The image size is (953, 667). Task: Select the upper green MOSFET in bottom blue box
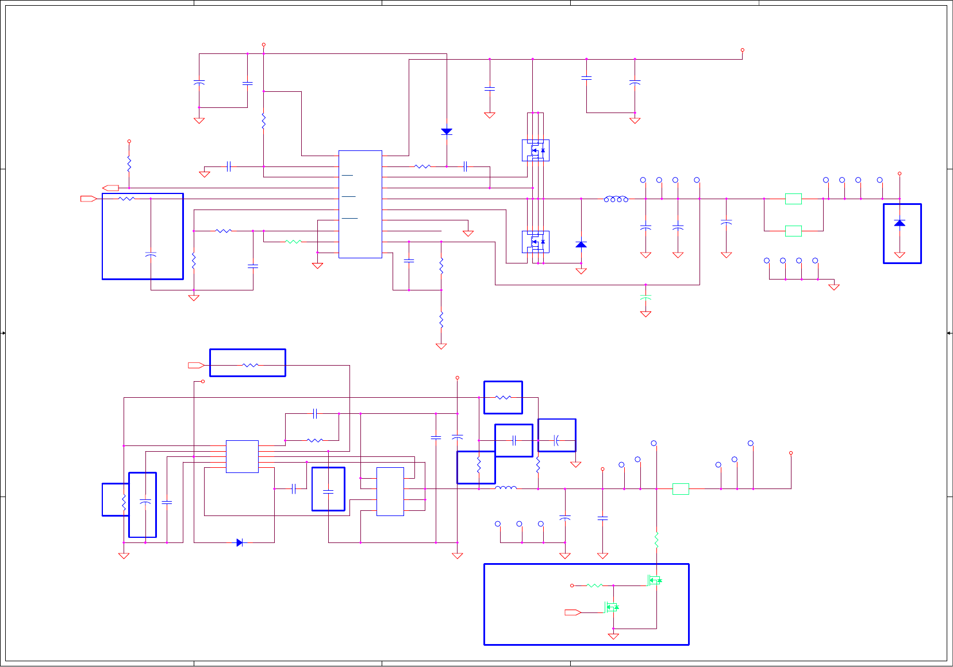pos(655,580)
